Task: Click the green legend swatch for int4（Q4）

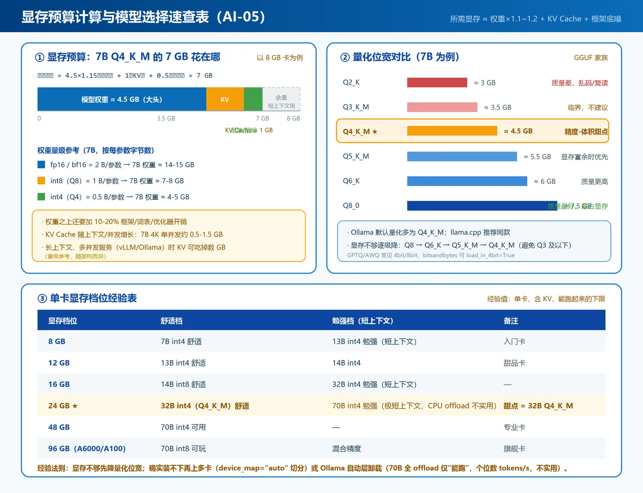Action: pos(41,197)
